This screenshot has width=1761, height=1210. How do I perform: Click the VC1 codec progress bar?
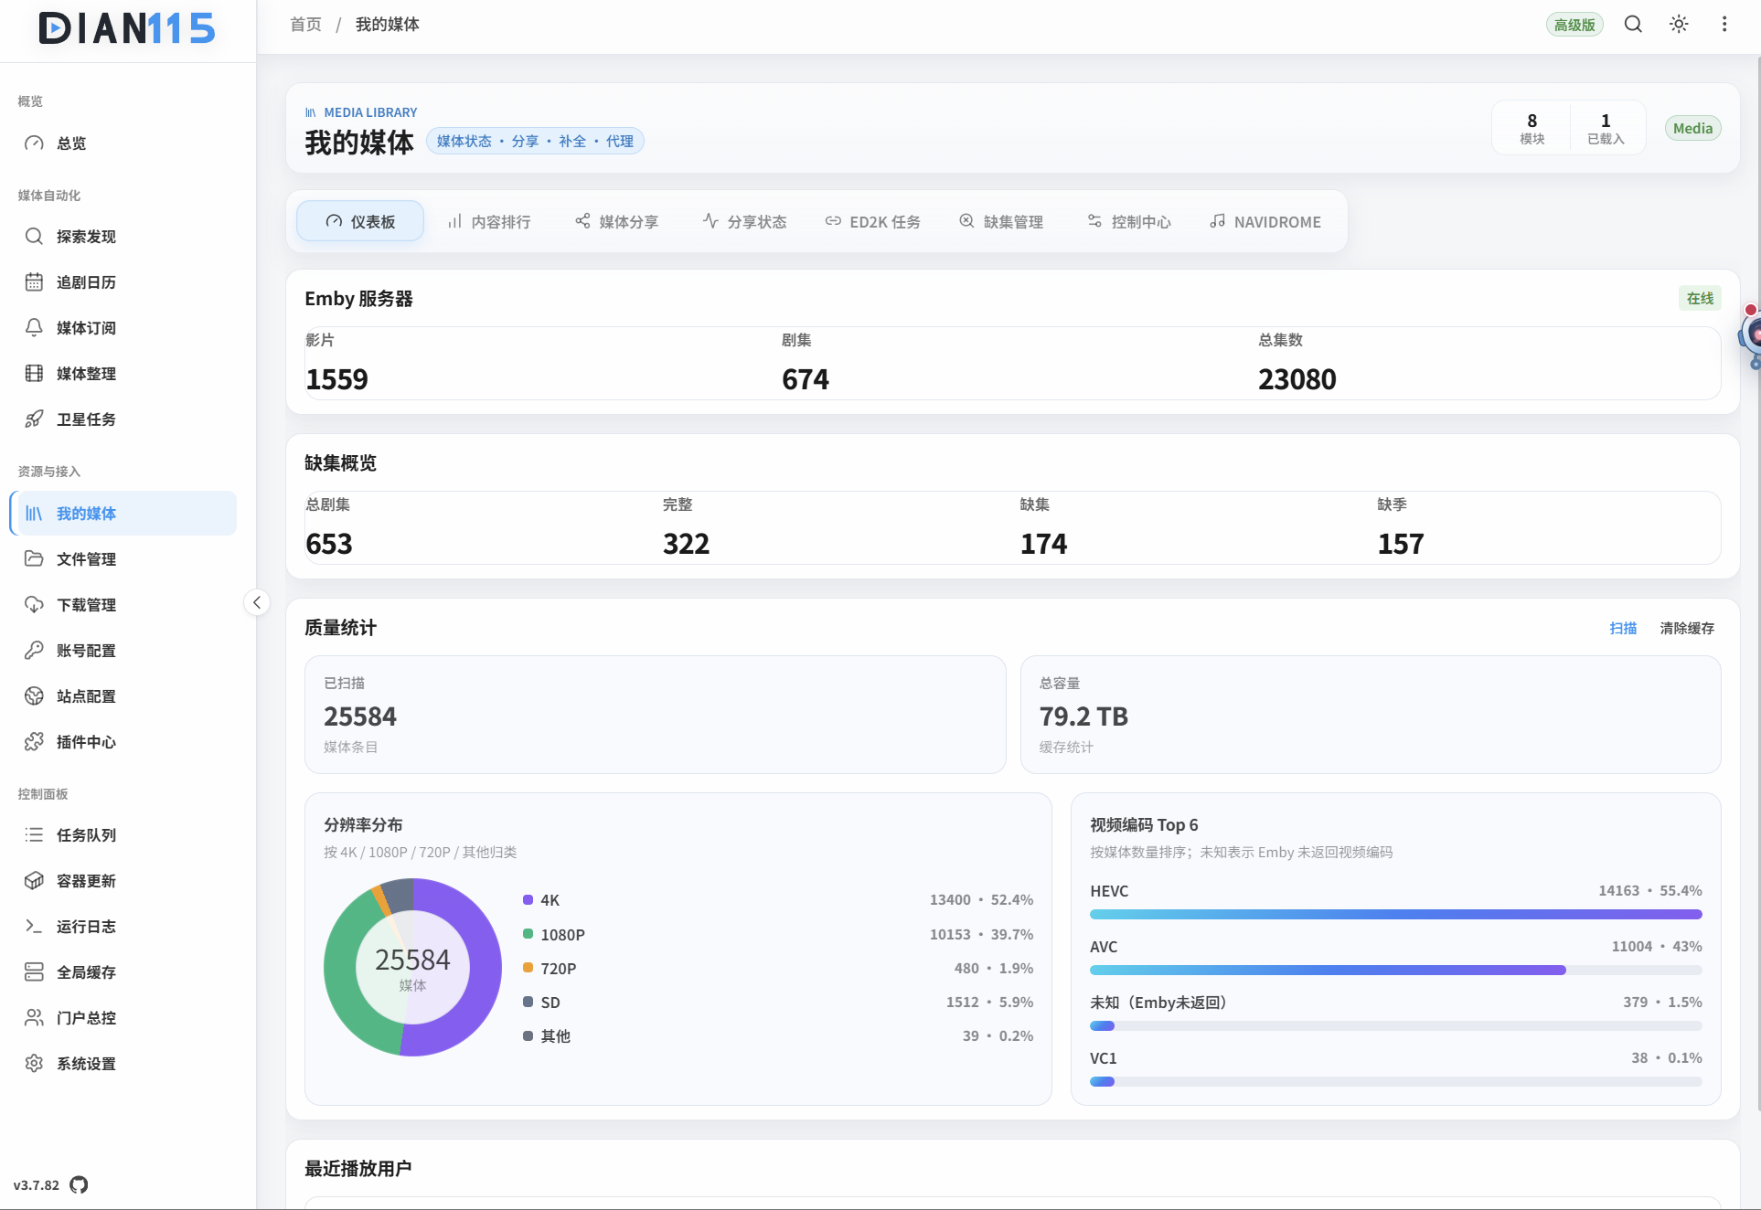[x=1395, y=1081]
